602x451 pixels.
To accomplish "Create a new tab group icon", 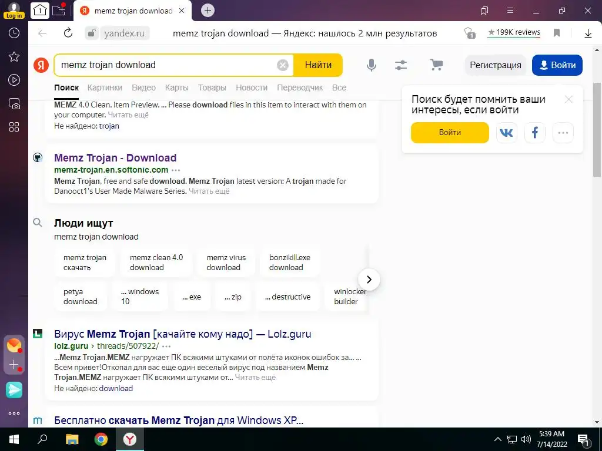I will (59, 10).
